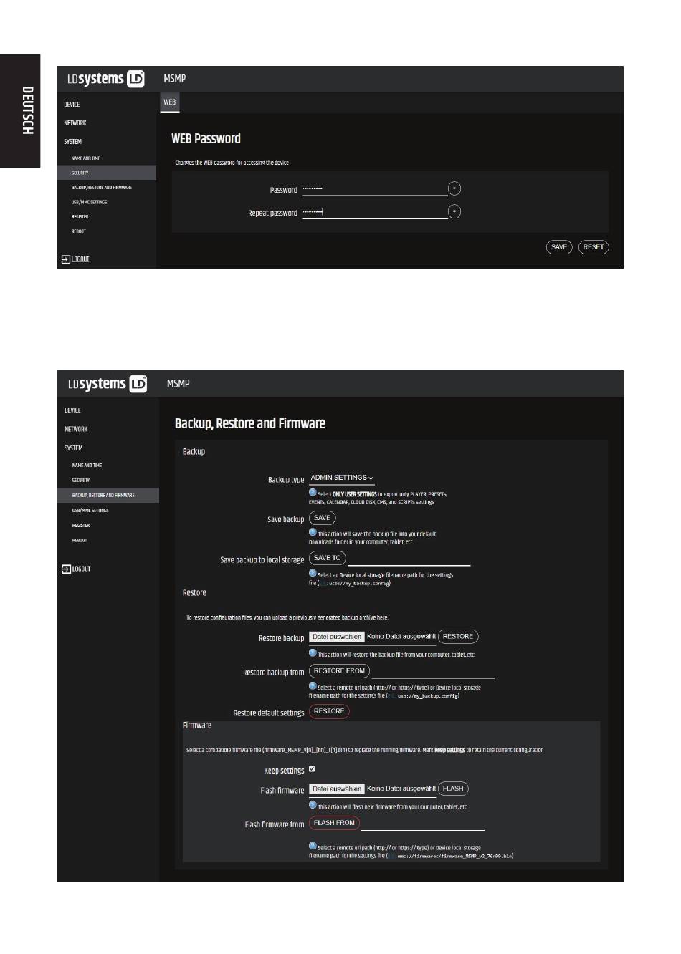Viewport: 681px width, 954px height.
Task: Click 'Backup, Restore and Firmware' heading
Action: point(249,423)
